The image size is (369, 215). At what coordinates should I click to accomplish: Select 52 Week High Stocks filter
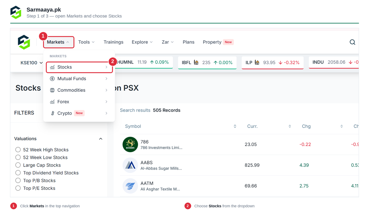[x=18, y=150]
